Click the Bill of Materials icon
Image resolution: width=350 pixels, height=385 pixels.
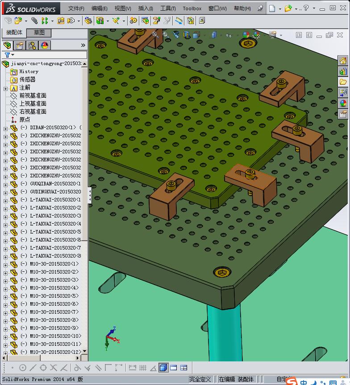pyautogui.click(x=145, y=20)
